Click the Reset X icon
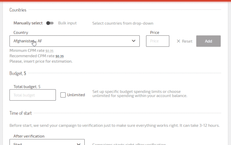This screenshot has width=231, height=145. click(178, 41)
